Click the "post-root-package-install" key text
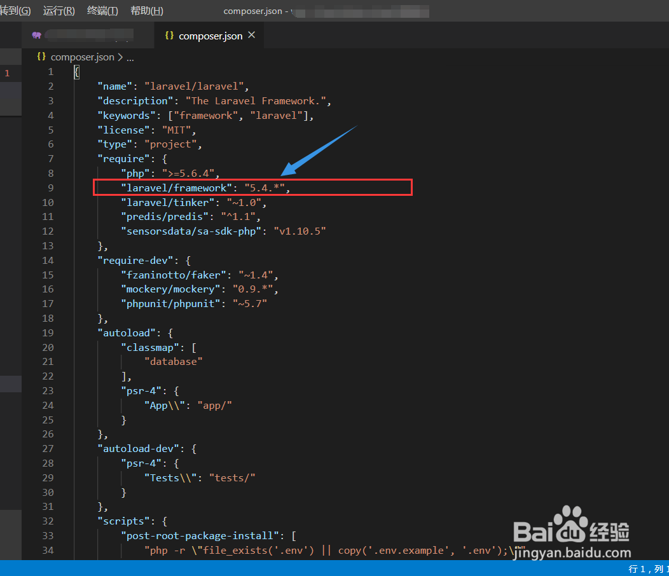 coord(200,536)
